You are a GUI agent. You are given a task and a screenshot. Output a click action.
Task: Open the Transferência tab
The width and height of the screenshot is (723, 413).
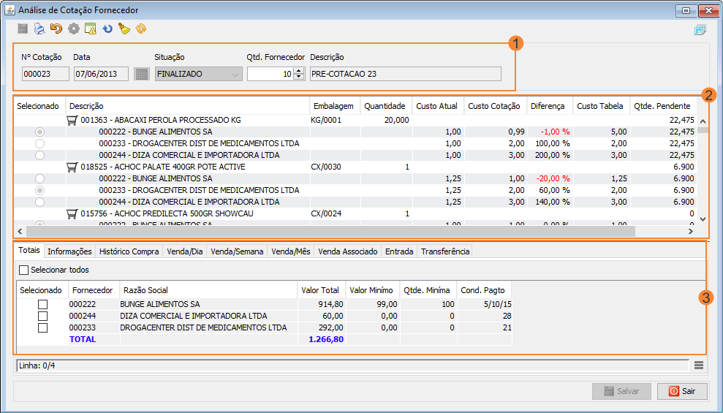click(x=445, y=251)
